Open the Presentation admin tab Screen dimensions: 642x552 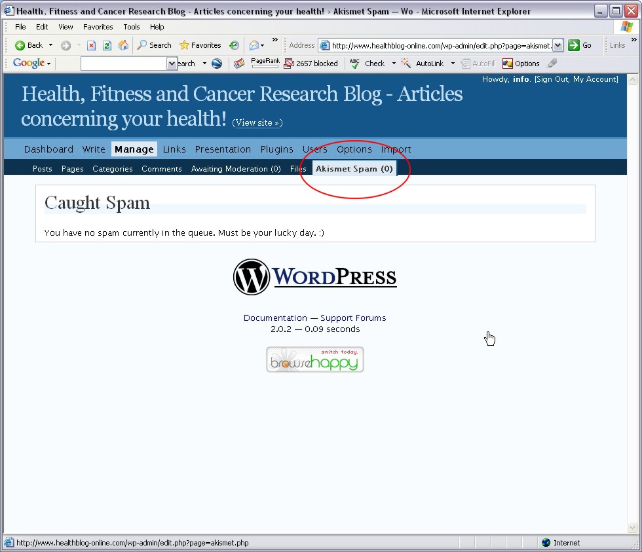coord(223,149)
